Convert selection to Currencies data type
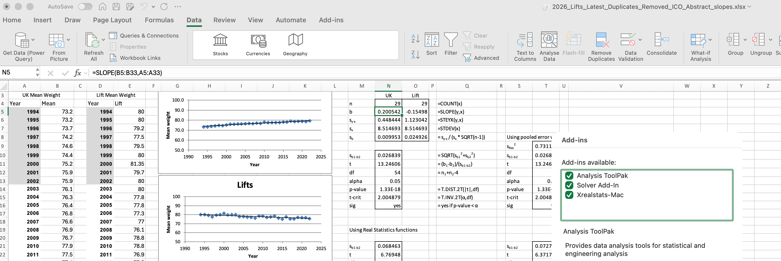Viewport: 781px width, 261px height. coord(258,45)
